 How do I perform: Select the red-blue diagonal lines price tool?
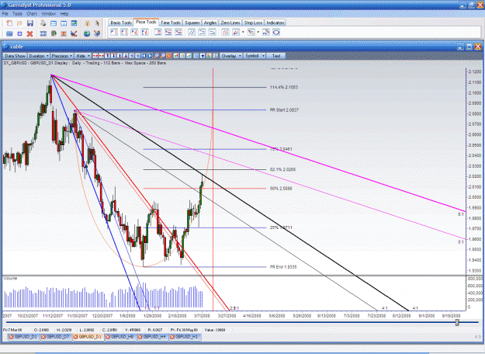pyautogui.click(x=226, y=32)
